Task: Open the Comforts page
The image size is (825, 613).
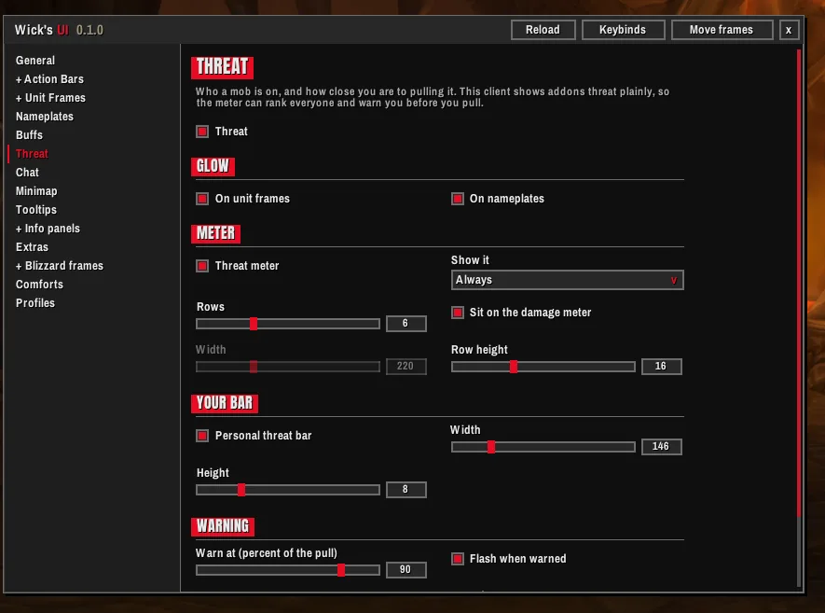Action: [x=39, y=285]
